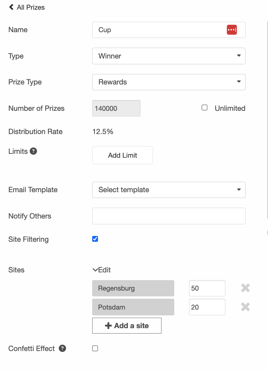Click the Limits help question mark icon

[x=33, y=151]
